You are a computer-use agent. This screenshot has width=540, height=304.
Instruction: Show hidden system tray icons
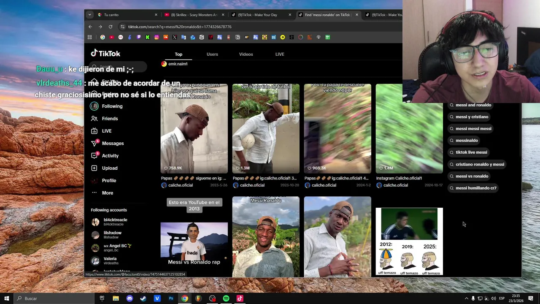click(x=466, y=299)
